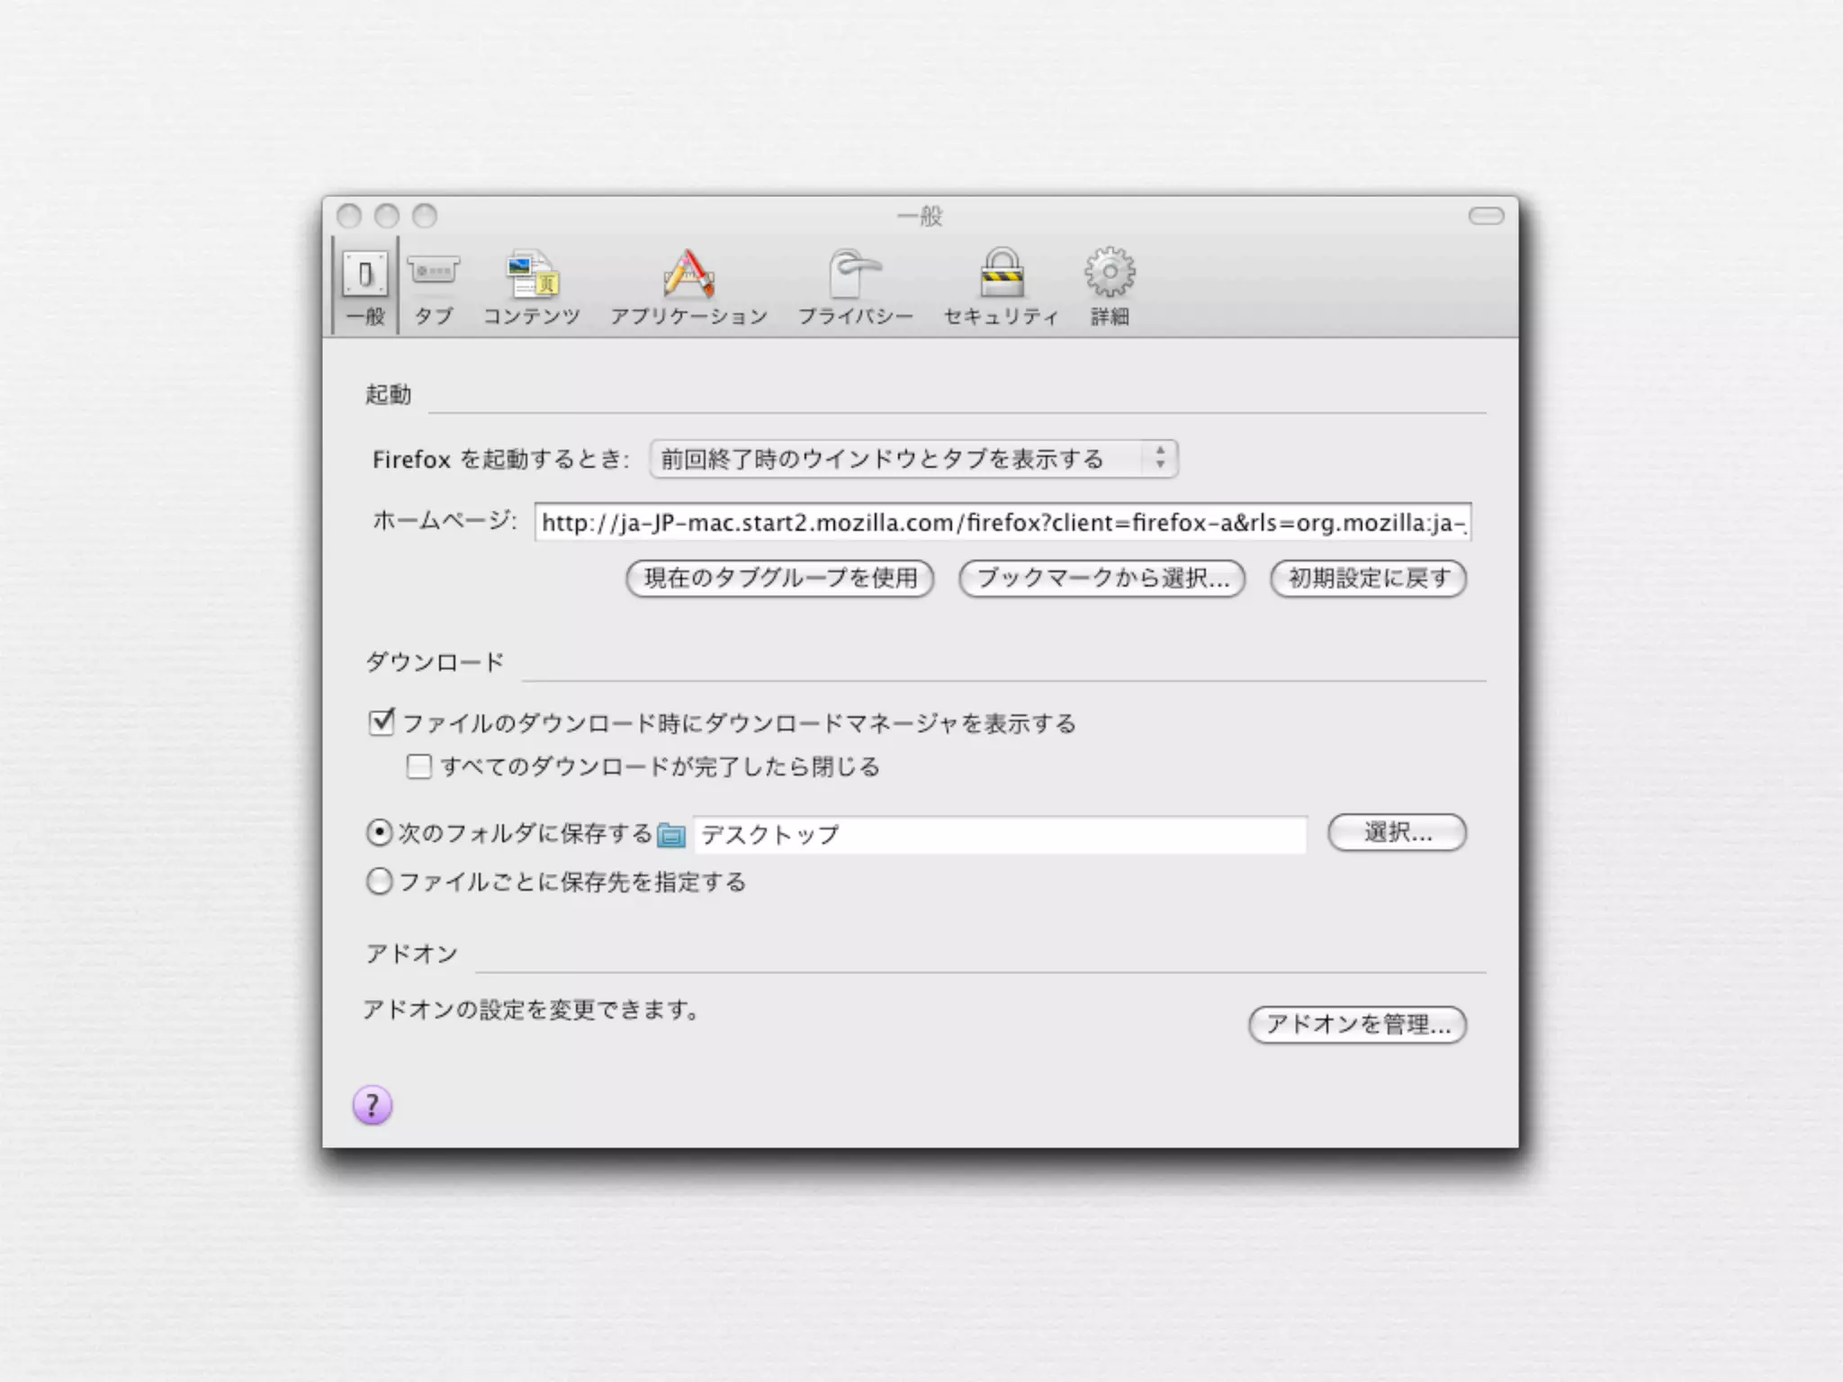This screenshot has width=1843, height=1382.
Task: Click the ホームページ URL input field
Action: point(1002,523)
